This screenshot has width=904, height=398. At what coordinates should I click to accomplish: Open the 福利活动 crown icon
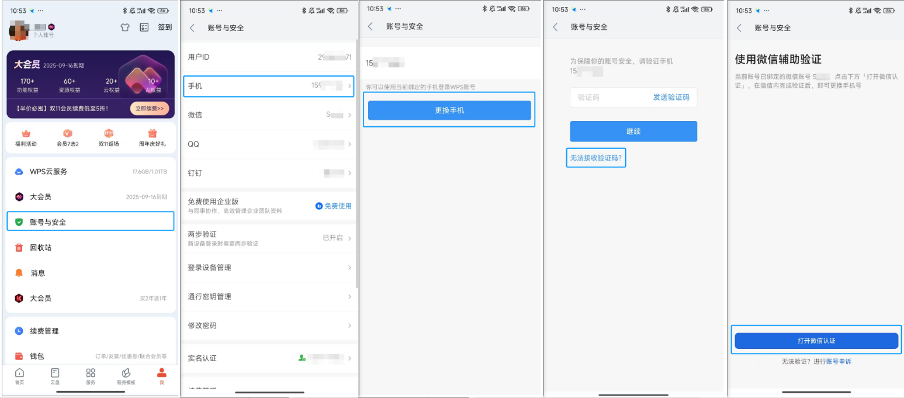[26, 134]
